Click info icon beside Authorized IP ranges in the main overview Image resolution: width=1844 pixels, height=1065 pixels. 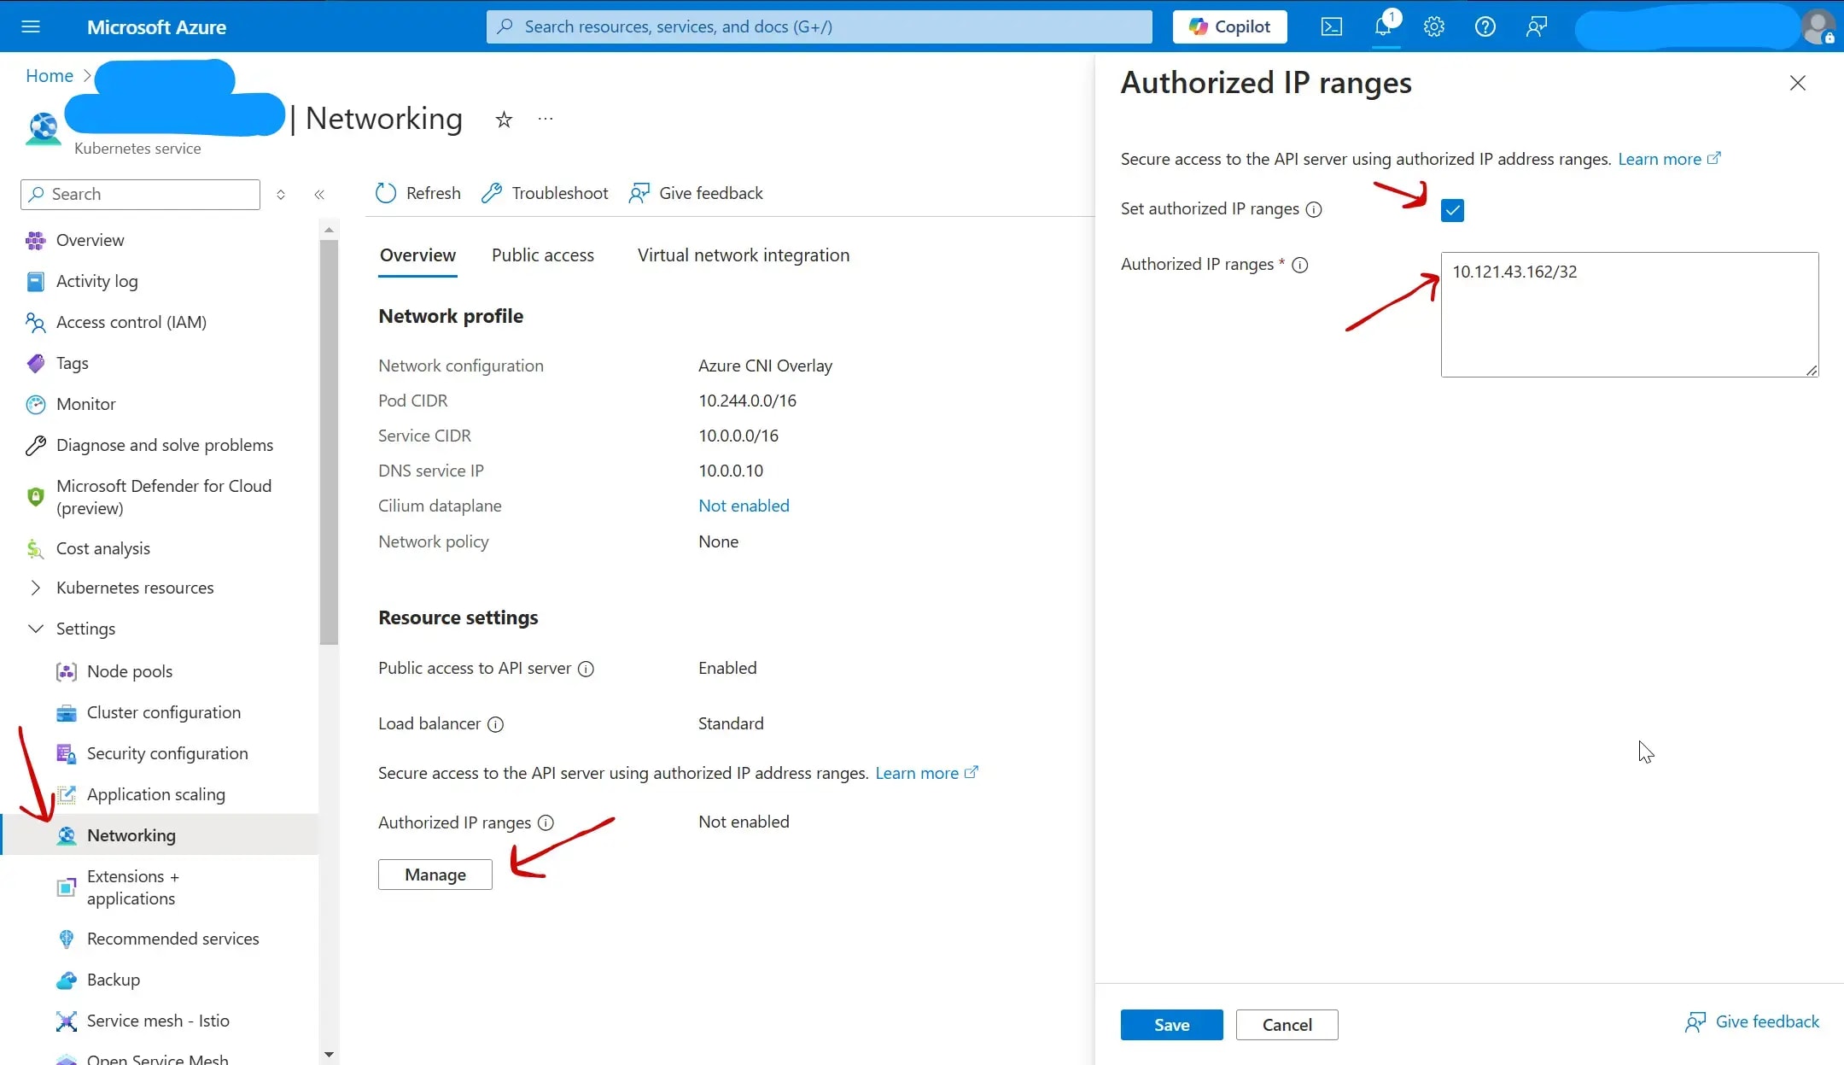tap(546, 822)
